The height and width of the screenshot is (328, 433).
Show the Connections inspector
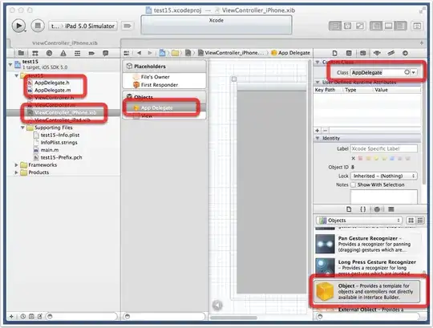[405, 53]
